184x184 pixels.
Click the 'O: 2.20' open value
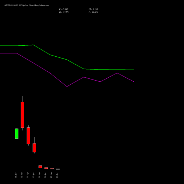tap(64, 13)
